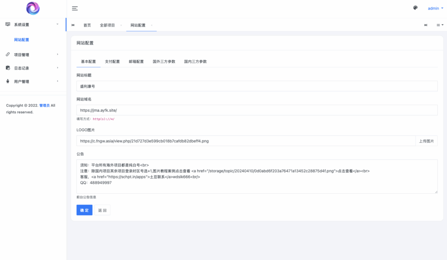Switch to the 支付配置 tab
Screen dimensions: 447x260
coord(112,62)
